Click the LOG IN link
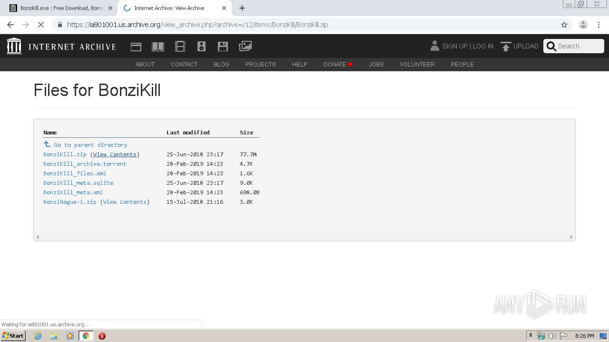 (x=483, y=46)
